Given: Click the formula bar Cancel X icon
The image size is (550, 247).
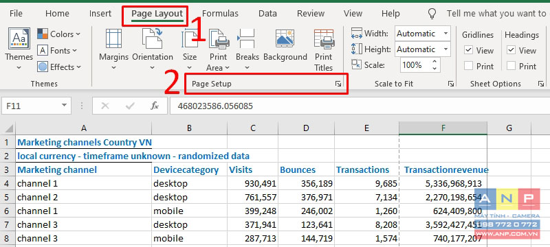Looking at the screenshot, I should click(x=104, y=106).
